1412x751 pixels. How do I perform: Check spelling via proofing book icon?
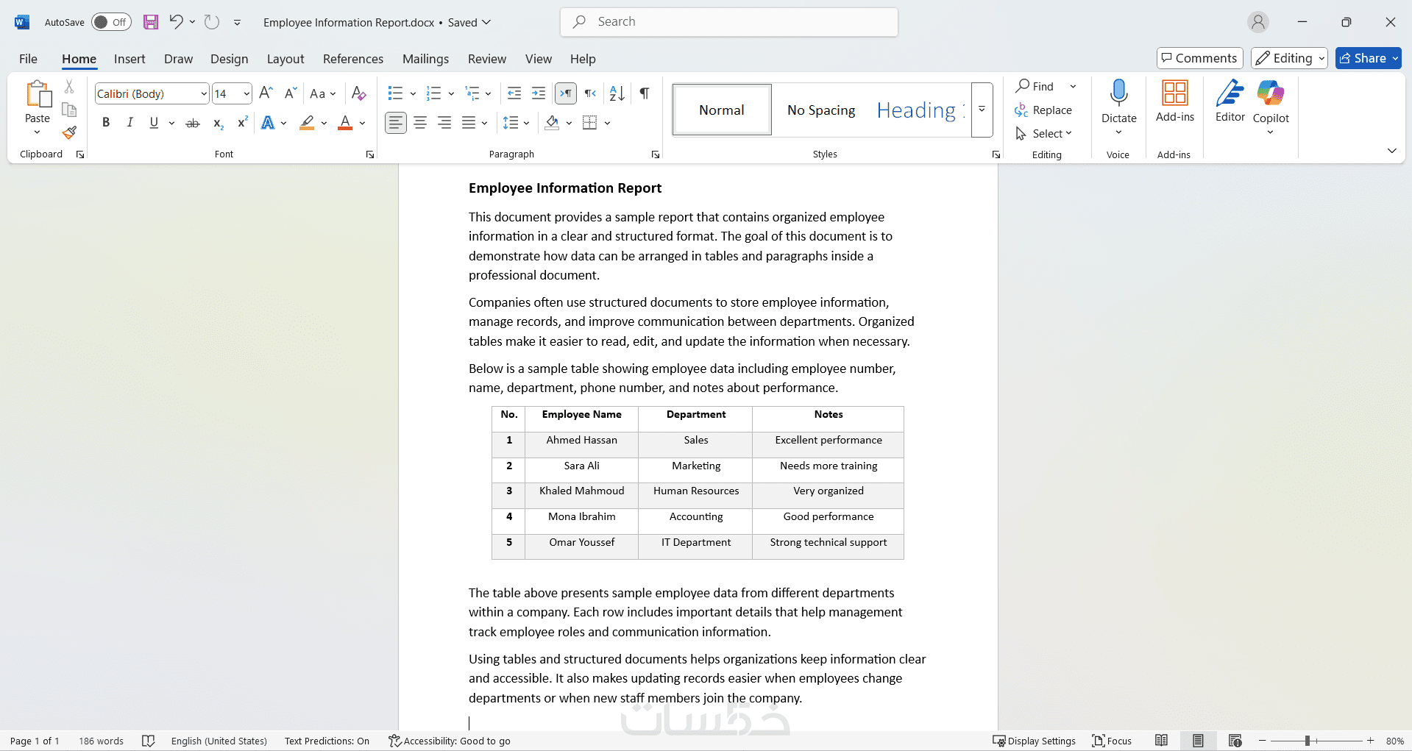(x=149, y=741)
